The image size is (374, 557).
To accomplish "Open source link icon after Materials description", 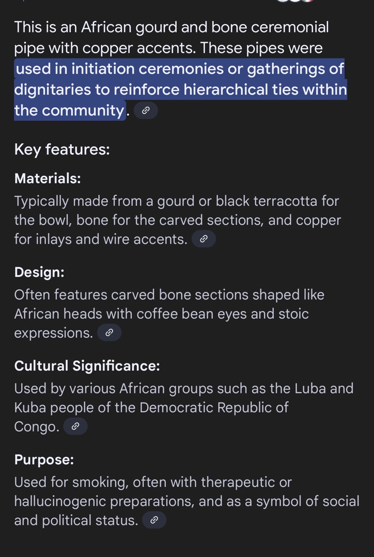I will pyautogui.click(x=204, y=239).
